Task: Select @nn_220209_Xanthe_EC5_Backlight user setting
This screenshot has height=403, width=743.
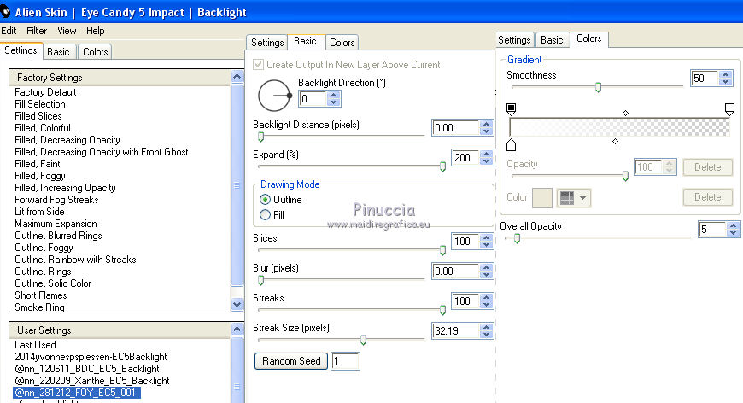Action: point(92,380)
